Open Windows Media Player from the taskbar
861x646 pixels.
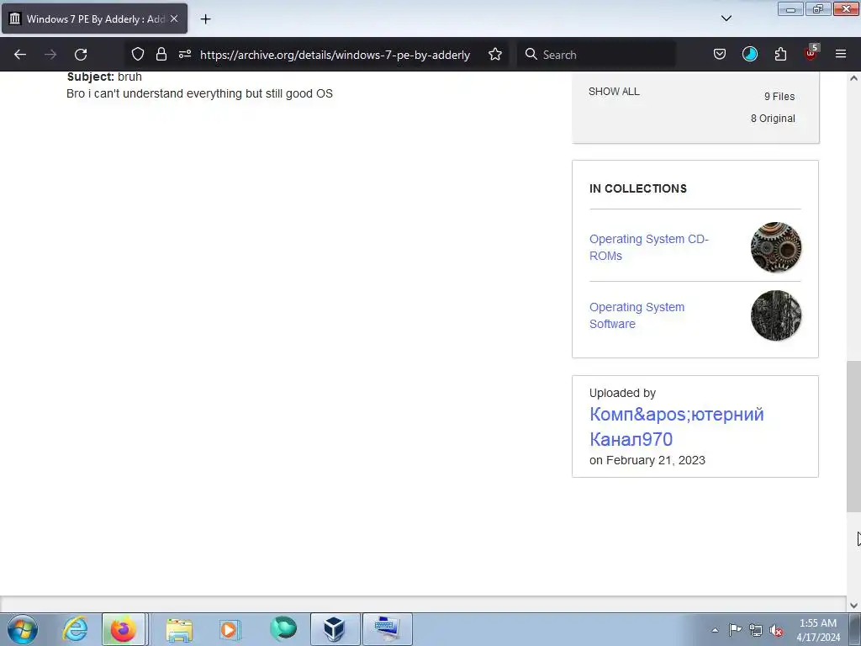click(x=230, y=629)
